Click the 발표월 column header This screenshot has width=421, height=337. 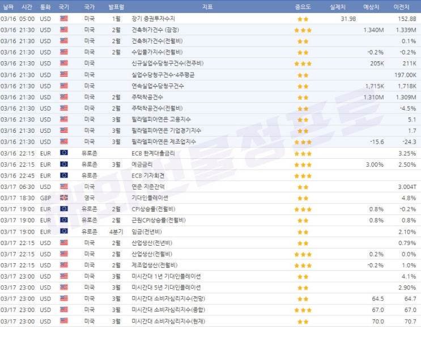116,7
